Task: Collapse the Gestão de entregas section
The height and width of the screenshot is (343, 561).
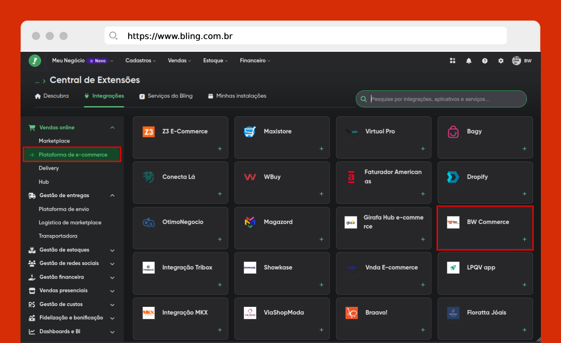Action: click(x=113, y=196)
